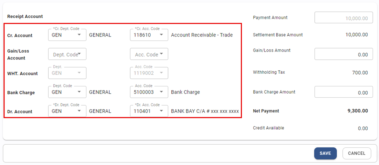Click WHT. Account Acc. Code 1119002 arrow

click(161, 73)
